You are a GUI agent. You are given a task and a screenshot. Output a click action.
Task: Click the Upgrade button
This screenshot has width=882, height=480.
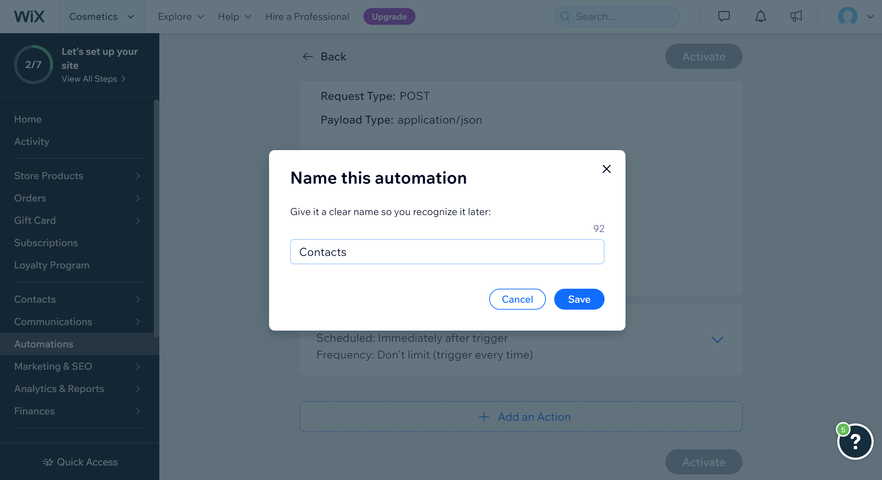(x=389, y=16)
